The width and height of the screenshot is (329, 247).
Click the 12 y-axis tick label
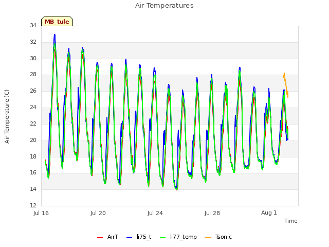point(33,205)
